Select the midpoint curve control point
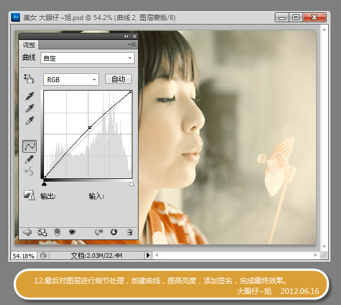Screen dimensions: 341x305 (x=90, y=127)
